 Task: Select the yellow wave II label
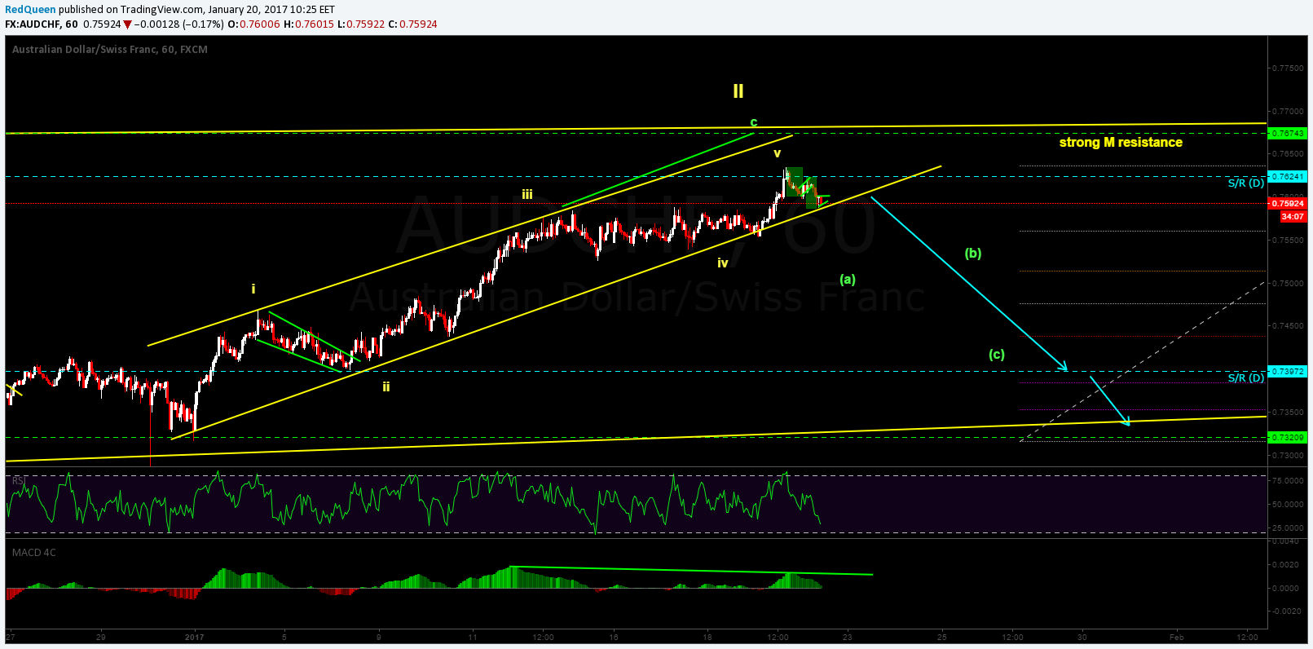click(x=738, y=91)
